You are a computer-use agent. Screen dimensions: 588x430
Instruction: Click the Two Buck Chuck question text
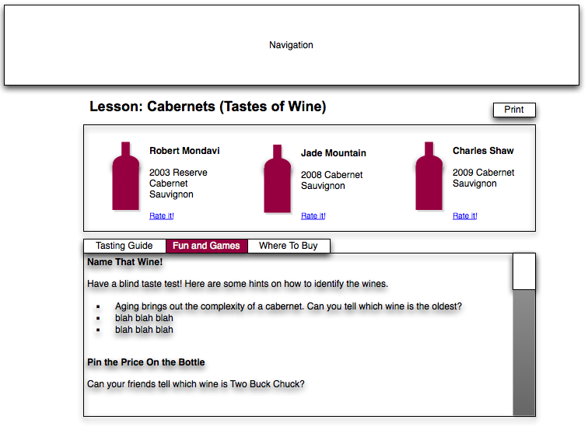pyautogui.click(x=196, y=384)
